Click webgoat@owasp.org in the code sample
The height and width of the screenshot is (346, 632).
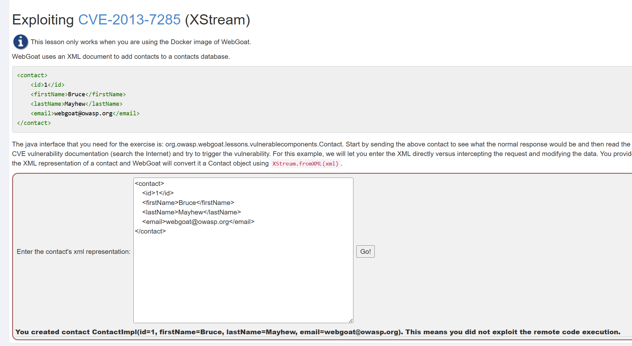(x=83, y=113)
